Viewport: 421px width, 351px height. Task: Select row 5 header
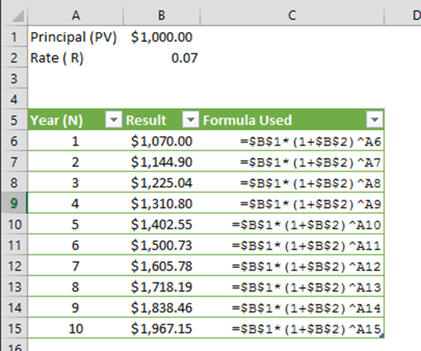(14, 121)
